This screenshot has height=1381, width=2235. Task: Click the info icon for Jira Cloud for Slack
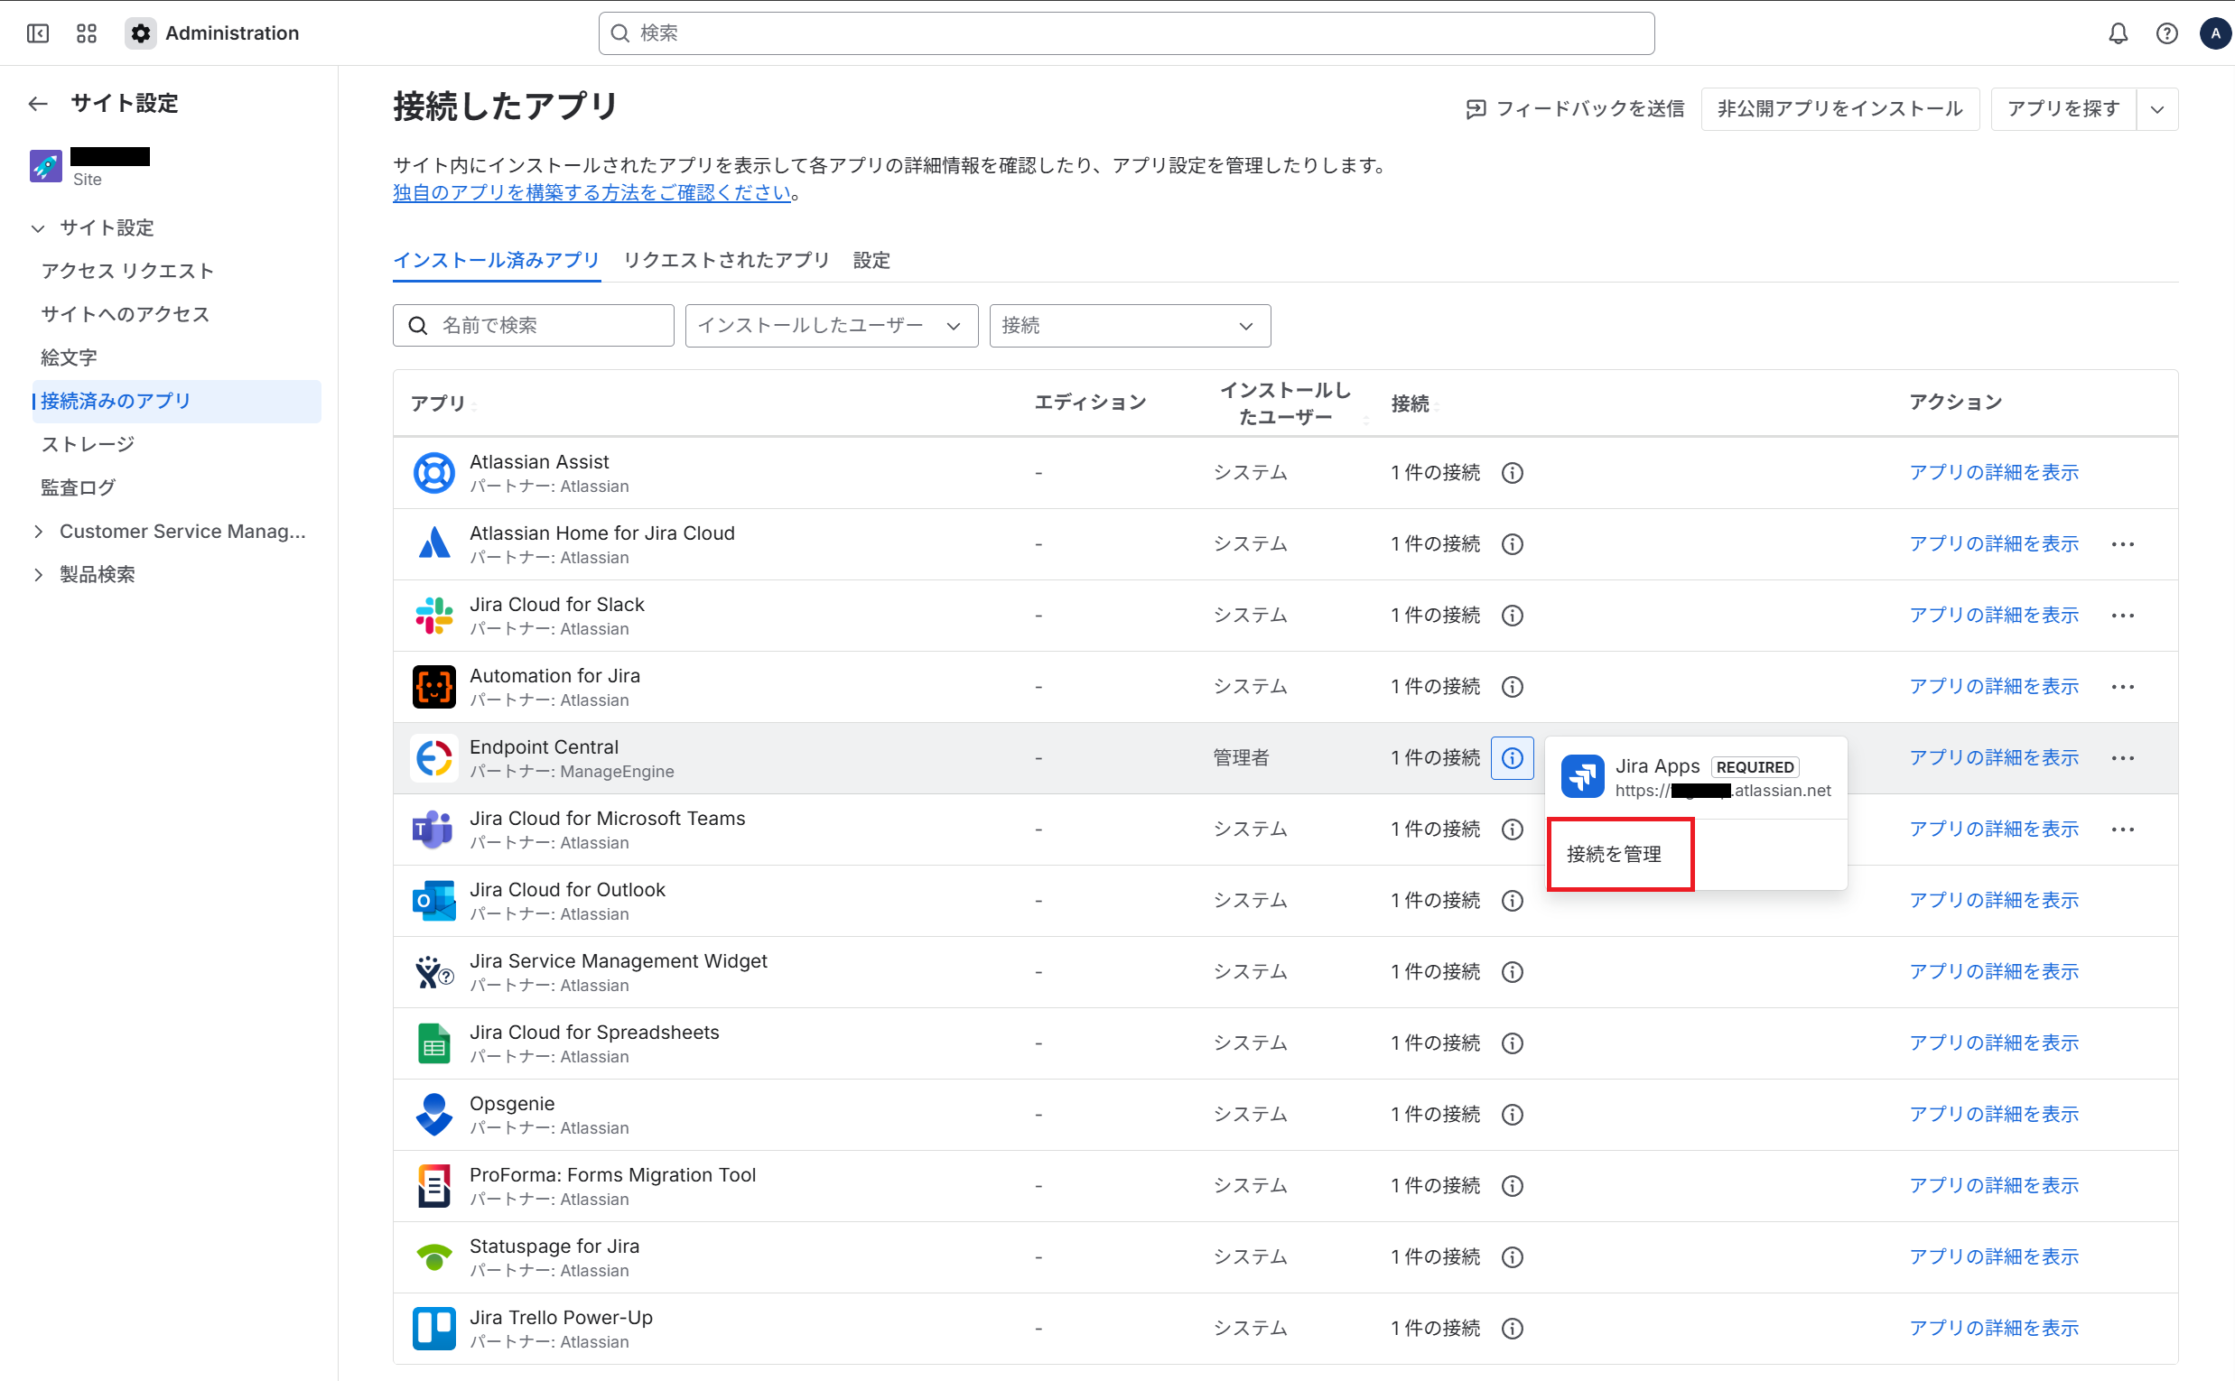point(1513,616)
